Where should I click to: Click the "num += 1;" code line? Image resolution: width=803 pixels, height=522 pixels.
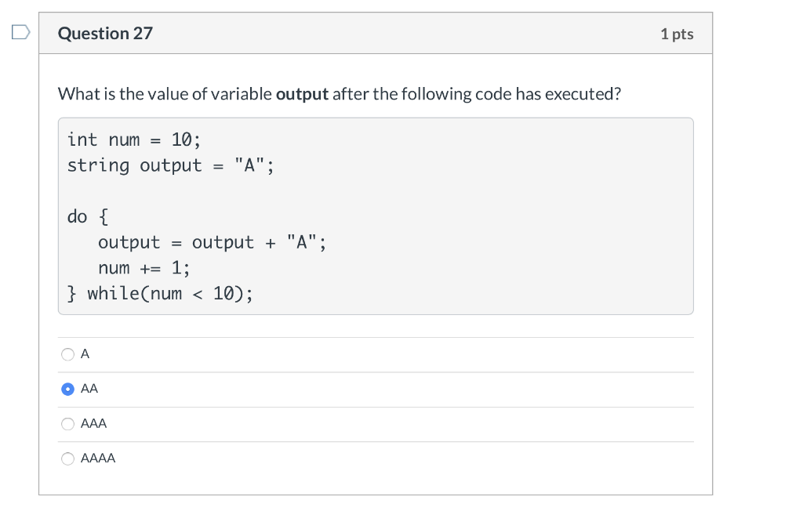144,267
